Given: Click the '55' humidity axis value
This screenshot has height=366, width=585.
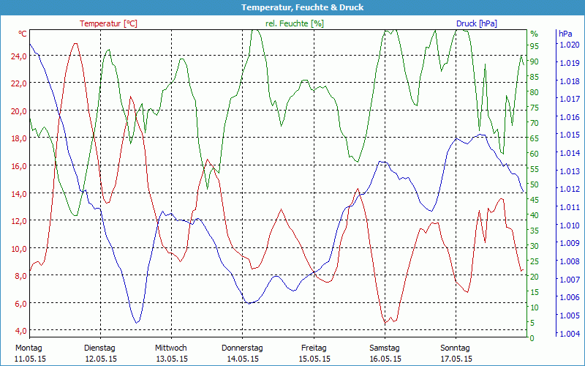Looking at the screenshot, I should (535, 169).
